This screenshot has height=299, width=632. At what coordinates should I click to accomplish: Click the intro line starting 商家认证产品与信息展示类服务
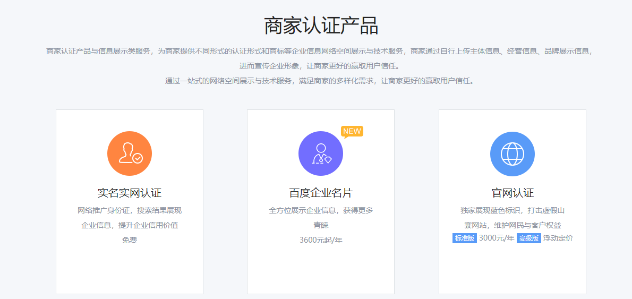coord(319,51)
